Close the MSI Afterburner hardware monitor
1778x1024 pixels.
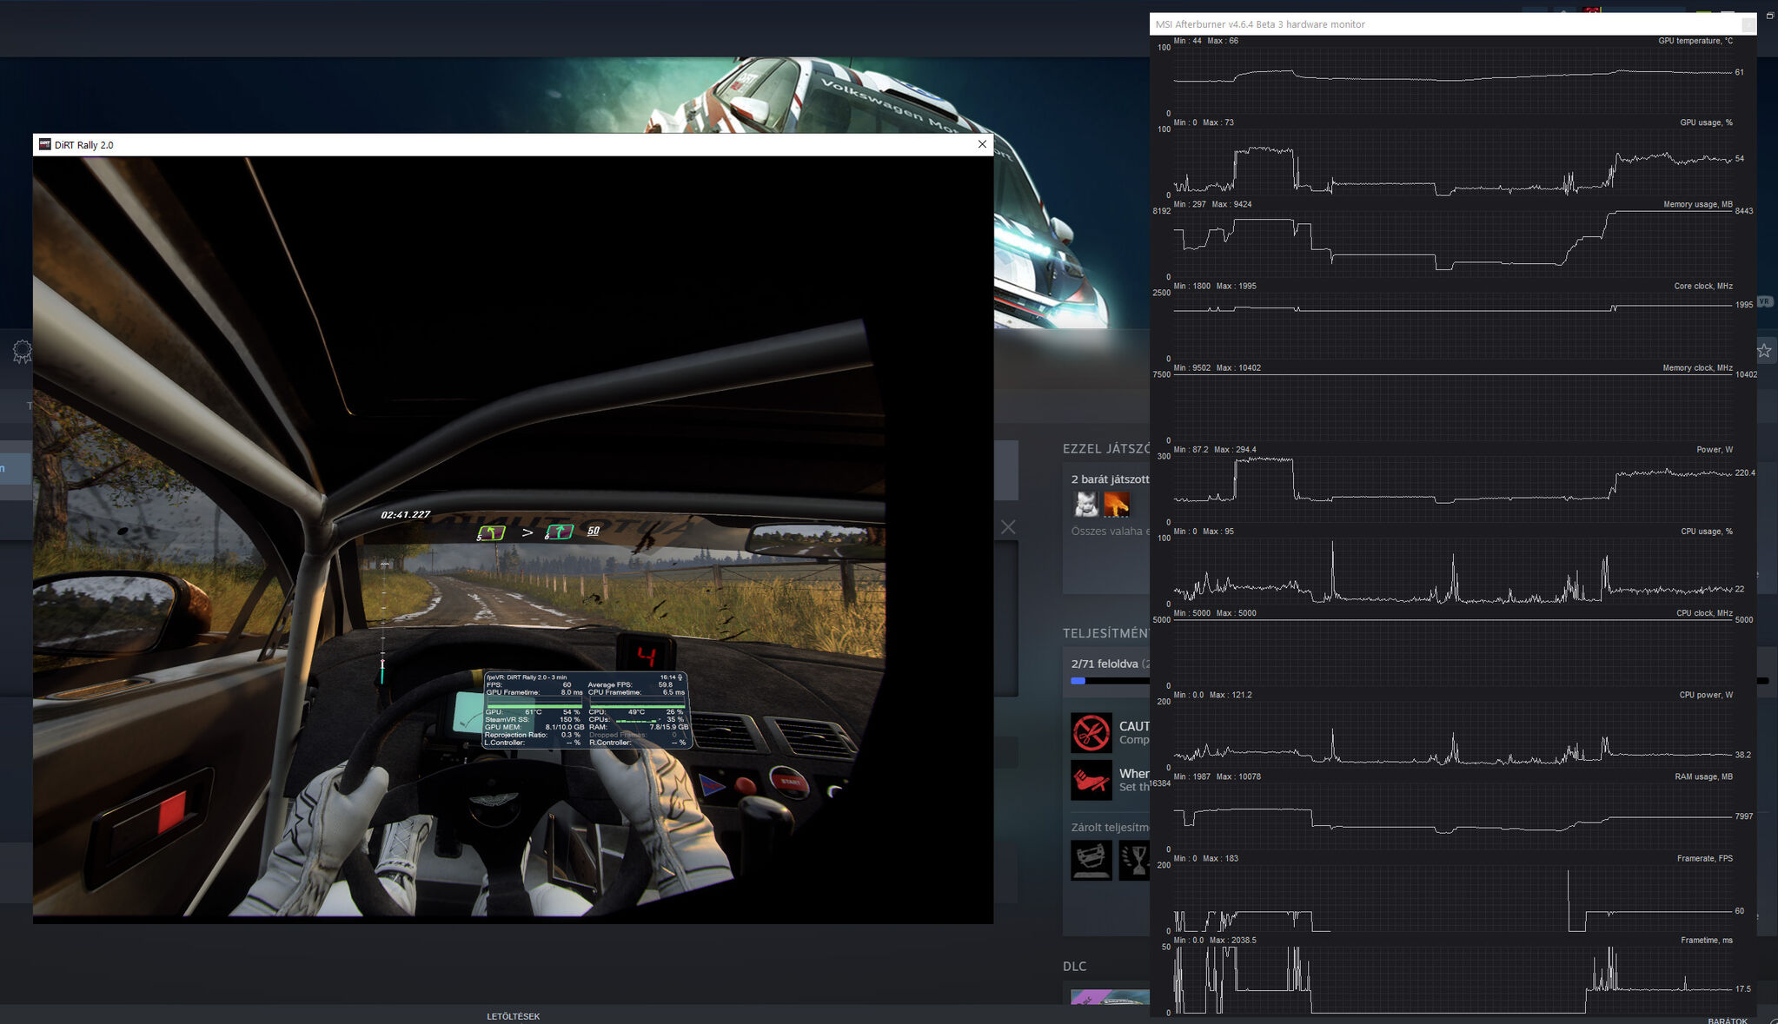coord(1748,24)
